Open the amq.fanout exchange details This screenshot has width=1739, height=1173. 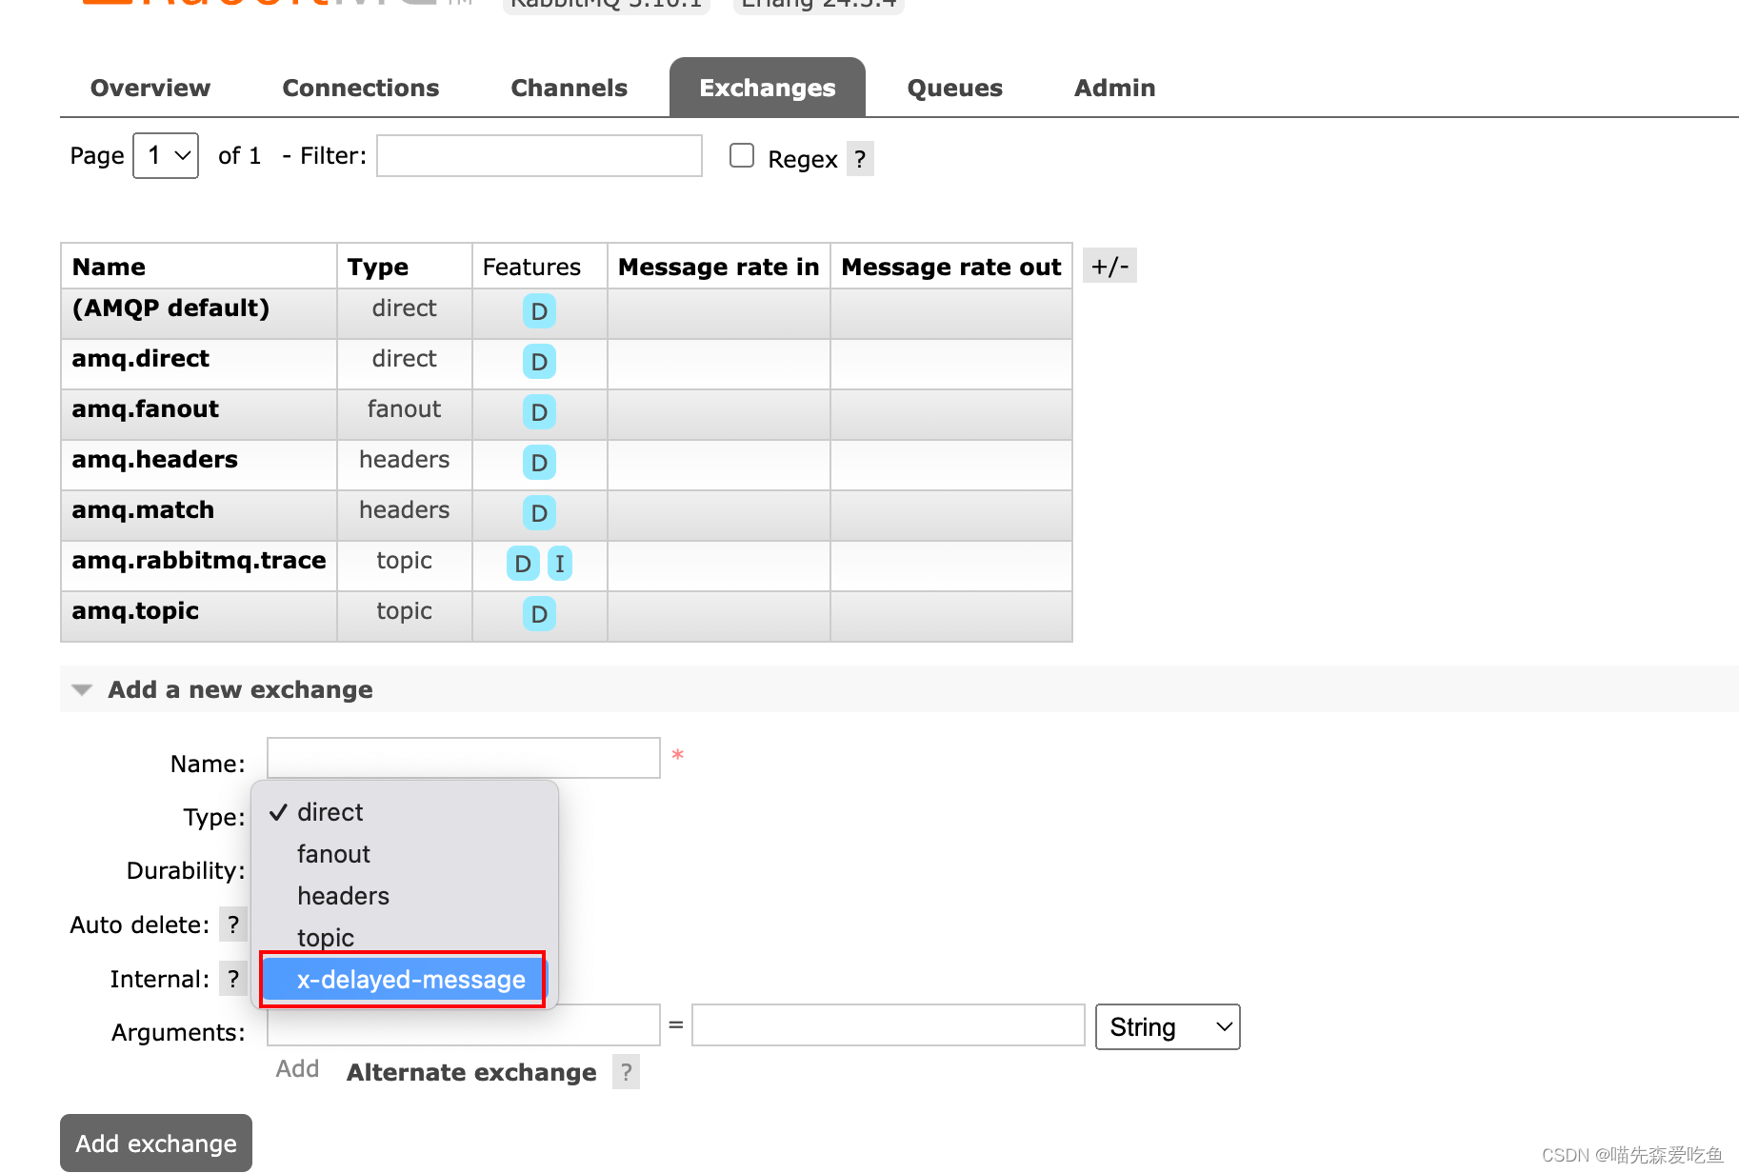(145, 408)
